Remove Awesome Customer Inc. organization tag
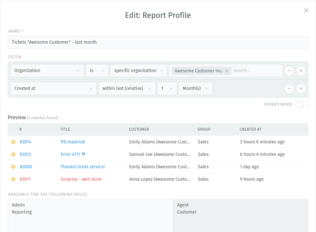This screenshot has height=232, width=316. (x=227, y=71)
